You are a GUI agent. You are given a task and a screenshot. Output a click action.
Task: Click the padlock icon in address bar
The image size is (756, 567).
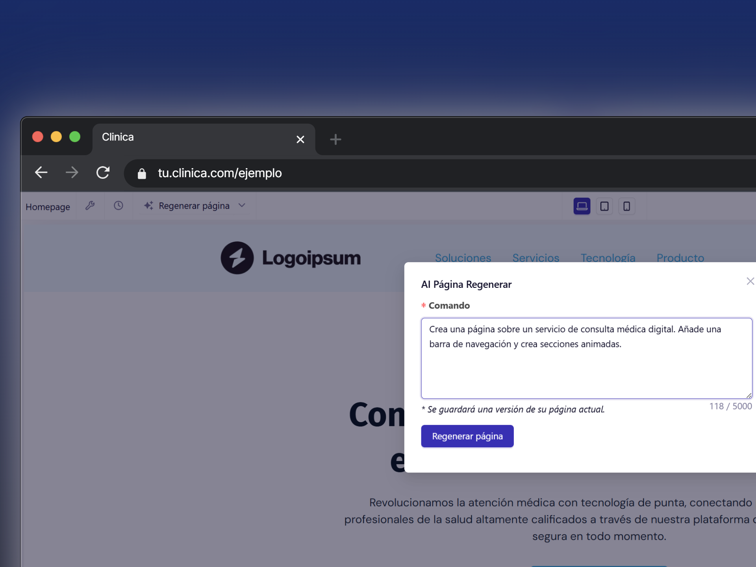click(142, 173)
